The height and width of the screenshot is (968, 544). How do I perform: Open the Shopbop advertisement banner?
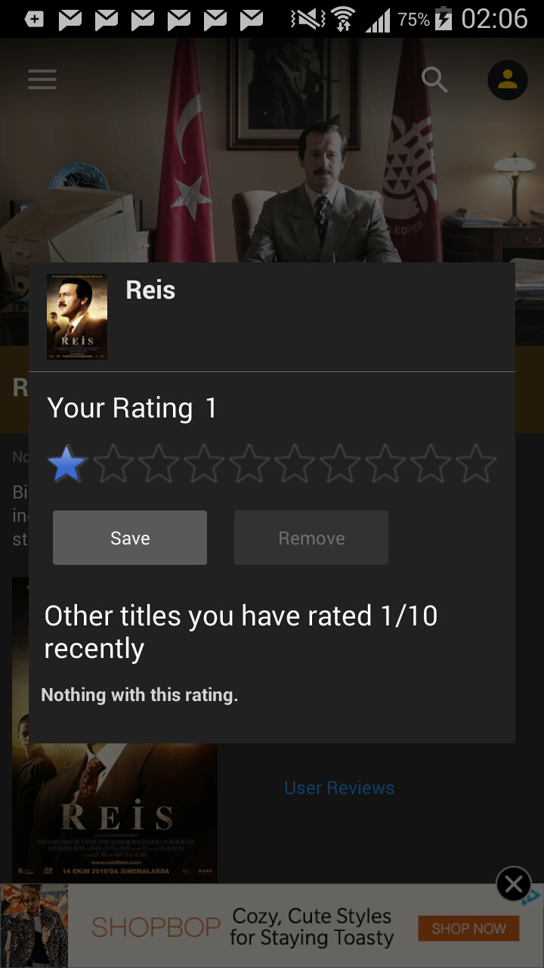pos(272,926)
